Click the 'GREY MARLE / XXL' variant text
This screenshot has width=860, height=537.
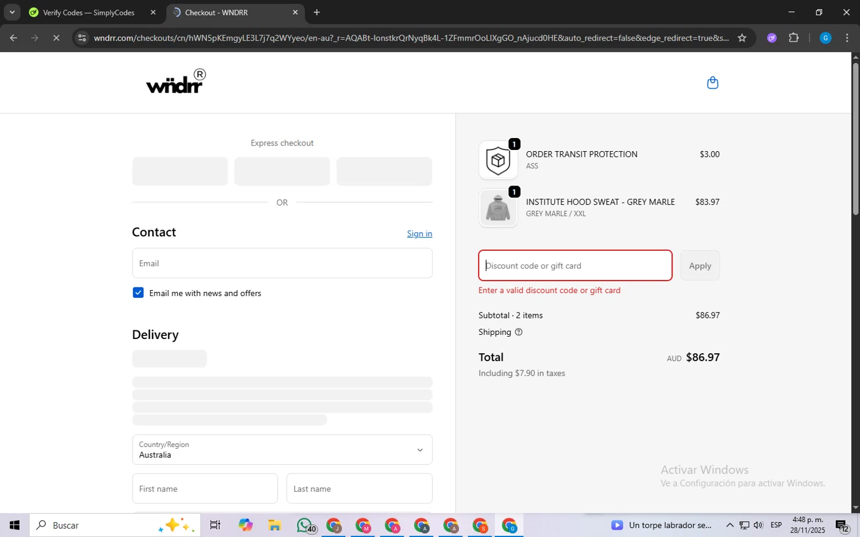556,214
